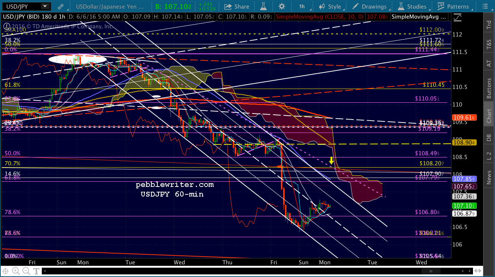
Task: Open the 1h timeframe selector
Action: pyautogui.click(x=302, y=6)
